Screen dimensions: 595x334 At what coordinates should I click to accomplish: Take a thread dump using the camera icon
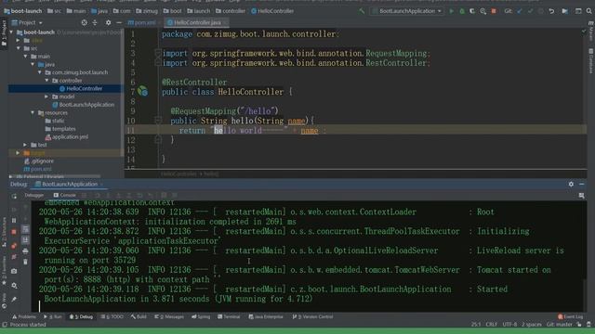14,271
